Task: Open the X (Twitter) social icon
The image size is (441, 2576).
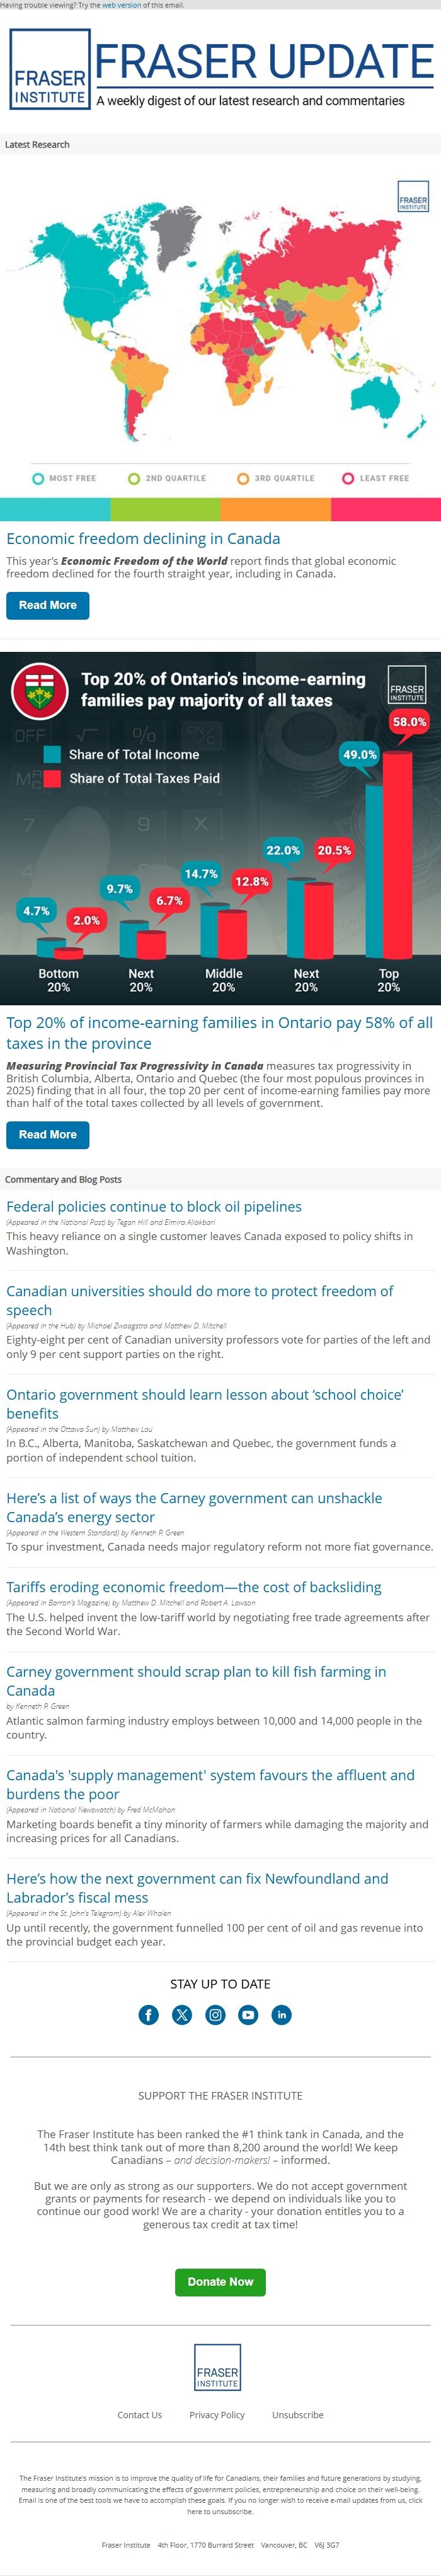Action: point(181,2015)
